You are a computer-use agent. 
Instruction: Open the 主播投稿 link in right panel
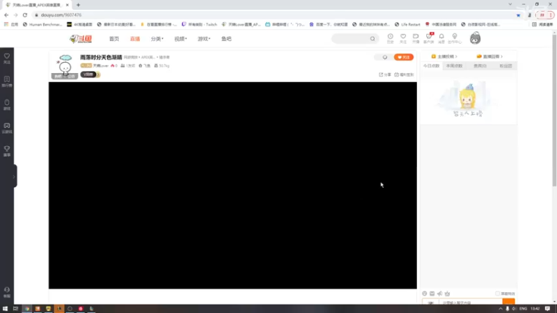(444, 56)
